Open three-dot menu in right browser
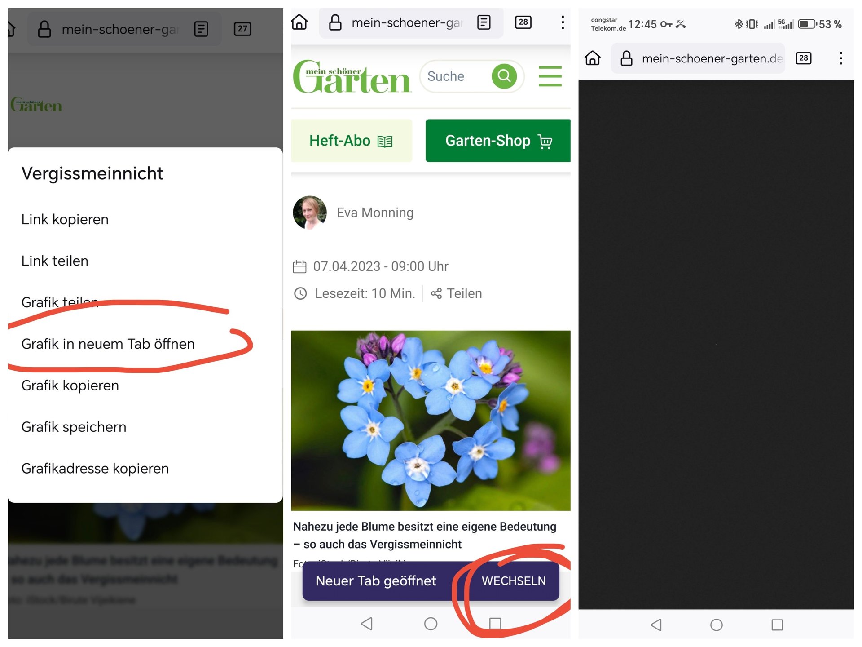 click(x=840, y=58)
